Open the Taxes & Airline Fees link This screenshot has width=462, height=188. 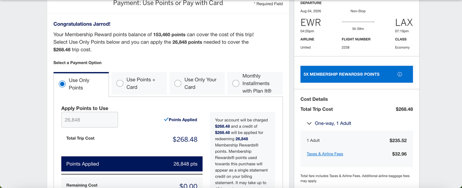(x=325, y=154)
